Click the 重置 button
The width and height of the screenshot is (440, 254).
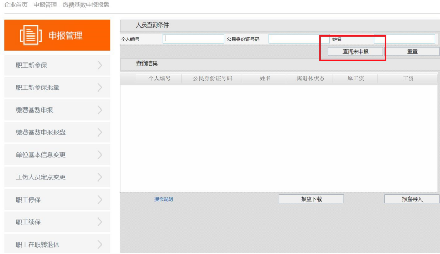[412, 52]
